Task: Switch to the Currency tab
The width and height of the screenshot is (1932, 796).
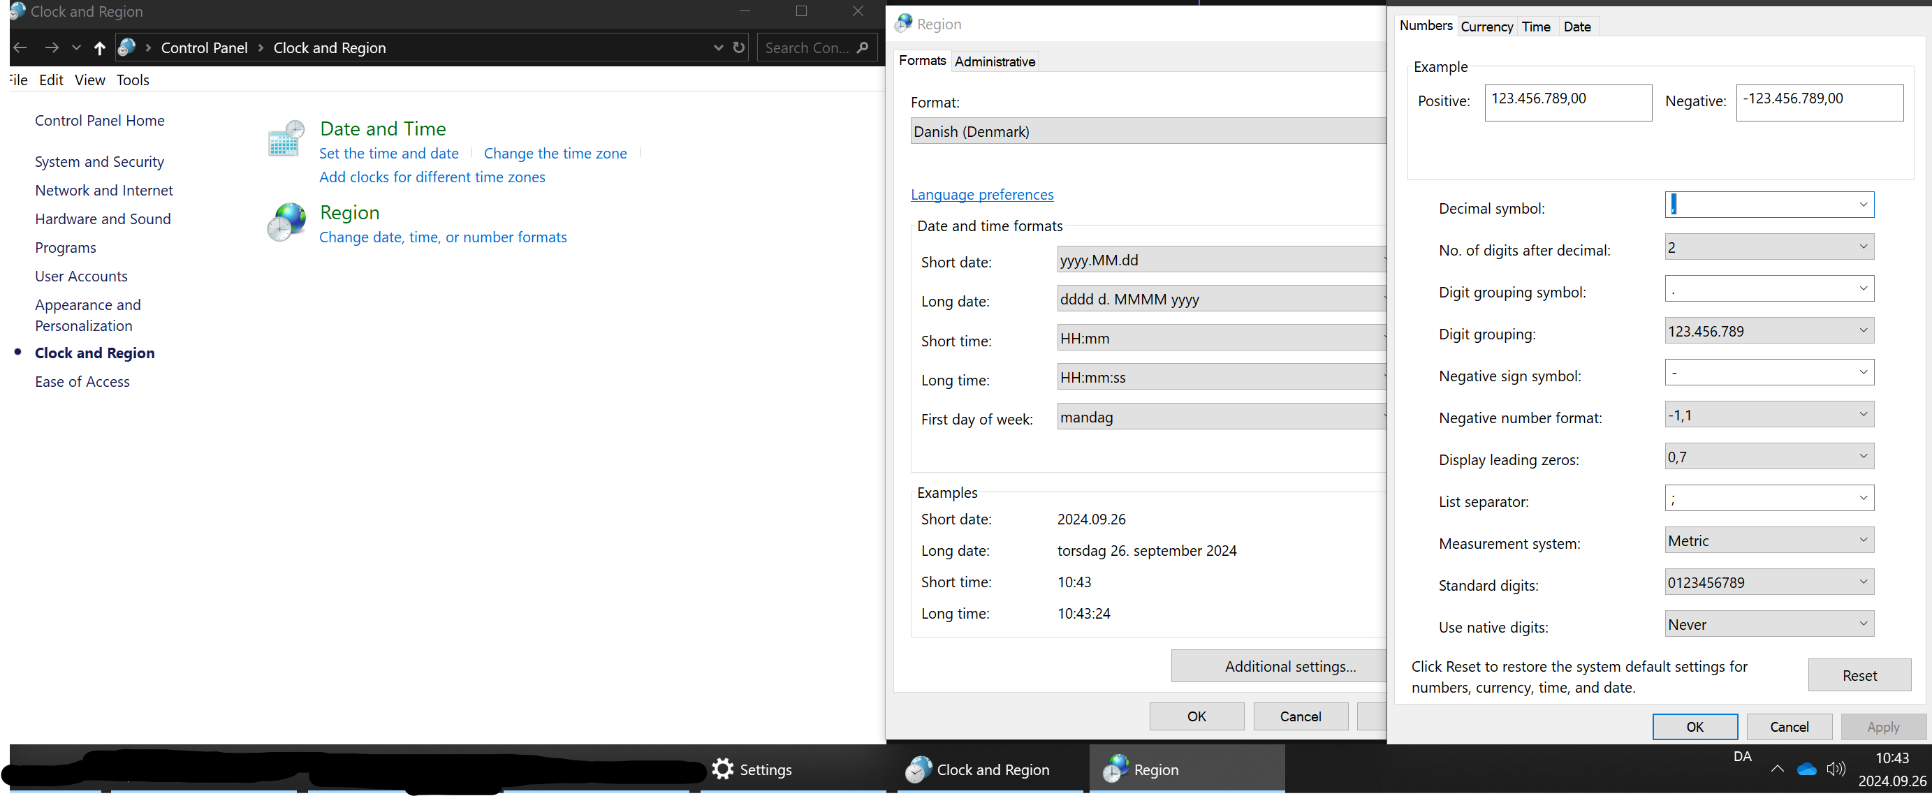Action: 1486,27
